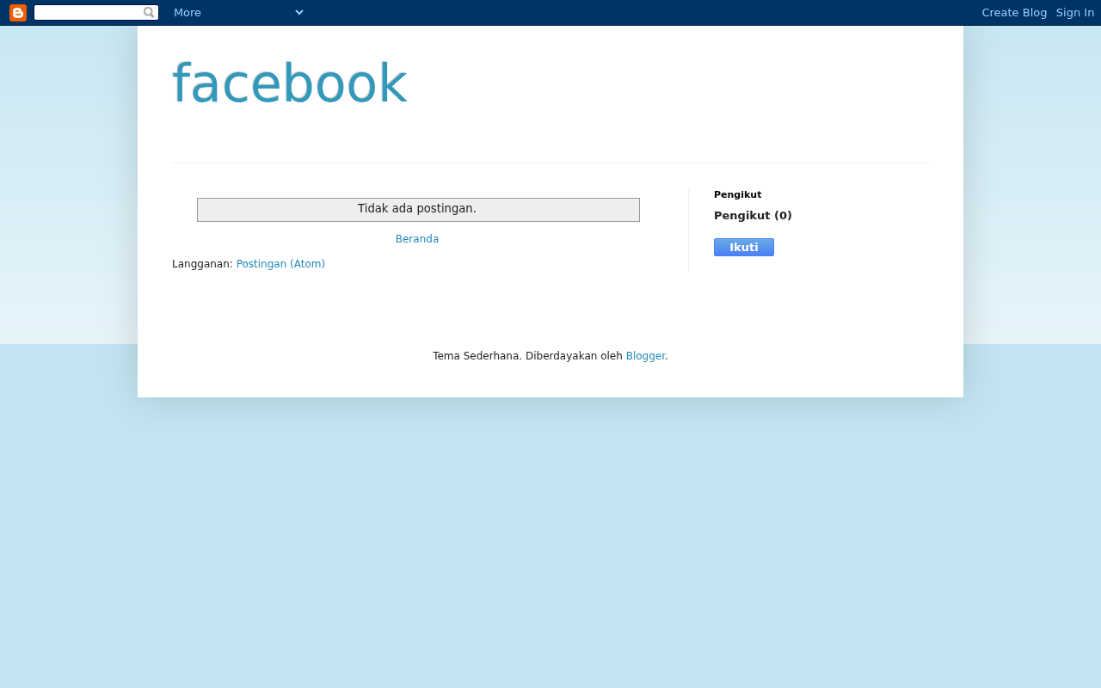This screenshot has height=688, width=1101.
Task: Select the 'Tidak ada postingan.' message
Action: tap(417, 209)
